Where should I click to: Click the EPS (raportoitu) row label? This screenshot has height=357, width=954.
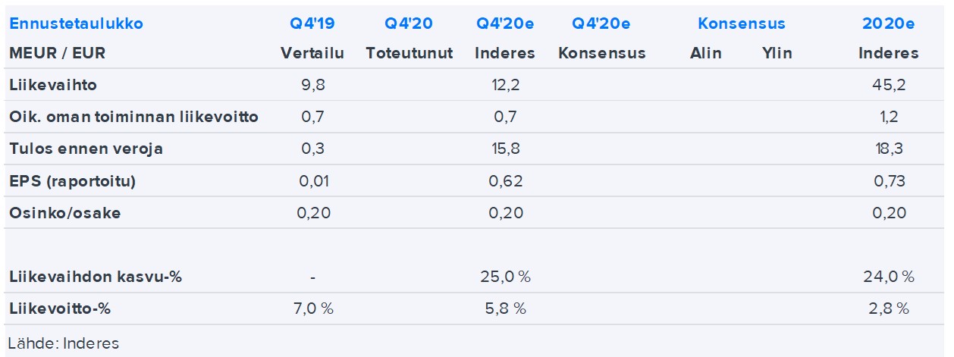(x=72, y=181)
